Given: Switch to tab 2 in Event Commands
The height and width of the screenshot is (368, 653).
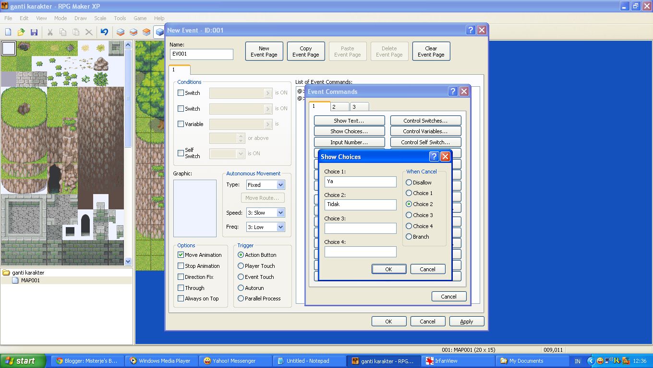Looking at the screenshot, I should [339, 105].
